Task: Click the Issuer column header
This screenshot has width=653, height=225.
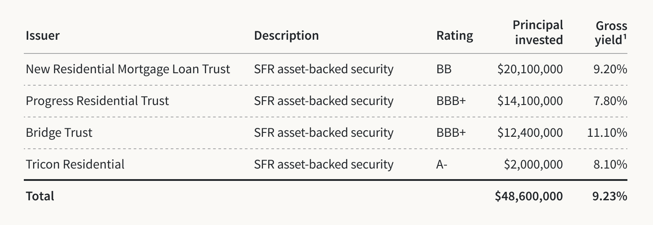Action: click(x=42, y=36)
